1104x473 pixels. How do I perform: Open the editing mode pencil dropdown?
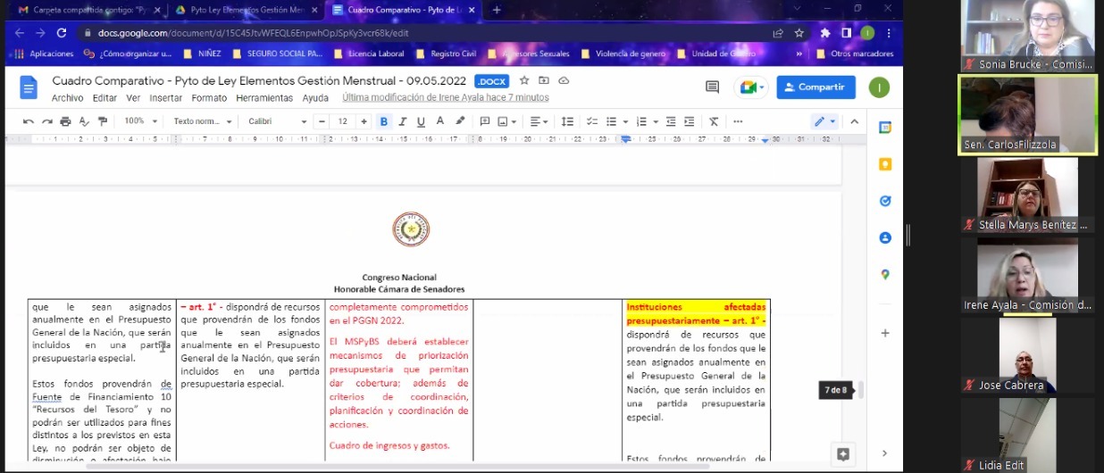pos(824,121)
